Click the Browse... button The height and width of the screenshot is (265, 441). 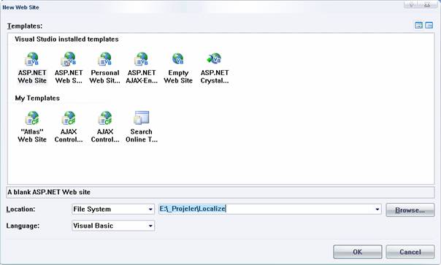[x=410, y=210]
